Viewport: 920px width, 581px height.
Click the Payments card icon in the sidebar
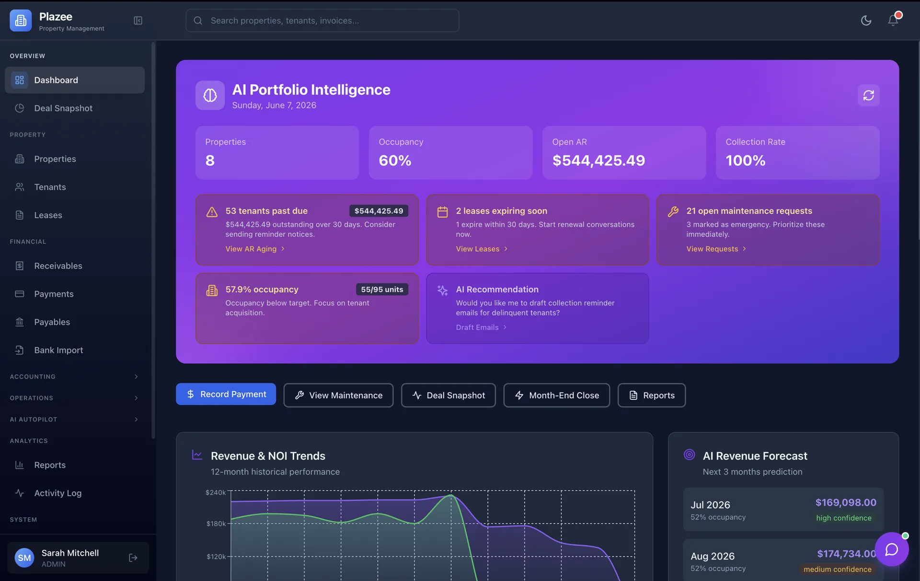20,294
